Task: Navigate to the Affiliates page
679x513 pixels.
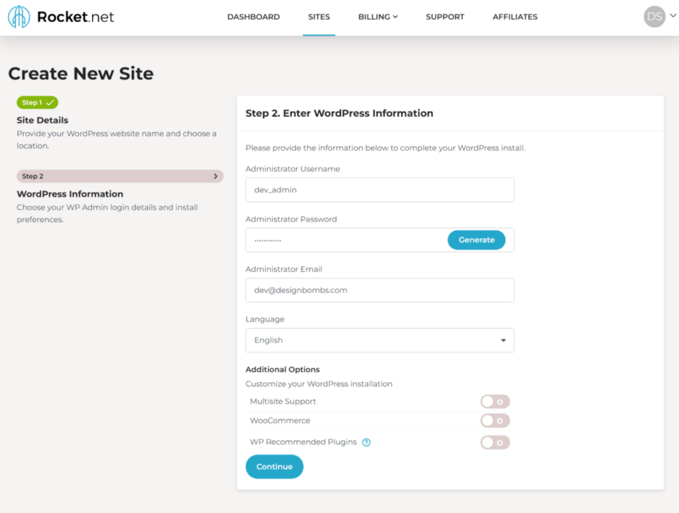Action: coord(515,17)
